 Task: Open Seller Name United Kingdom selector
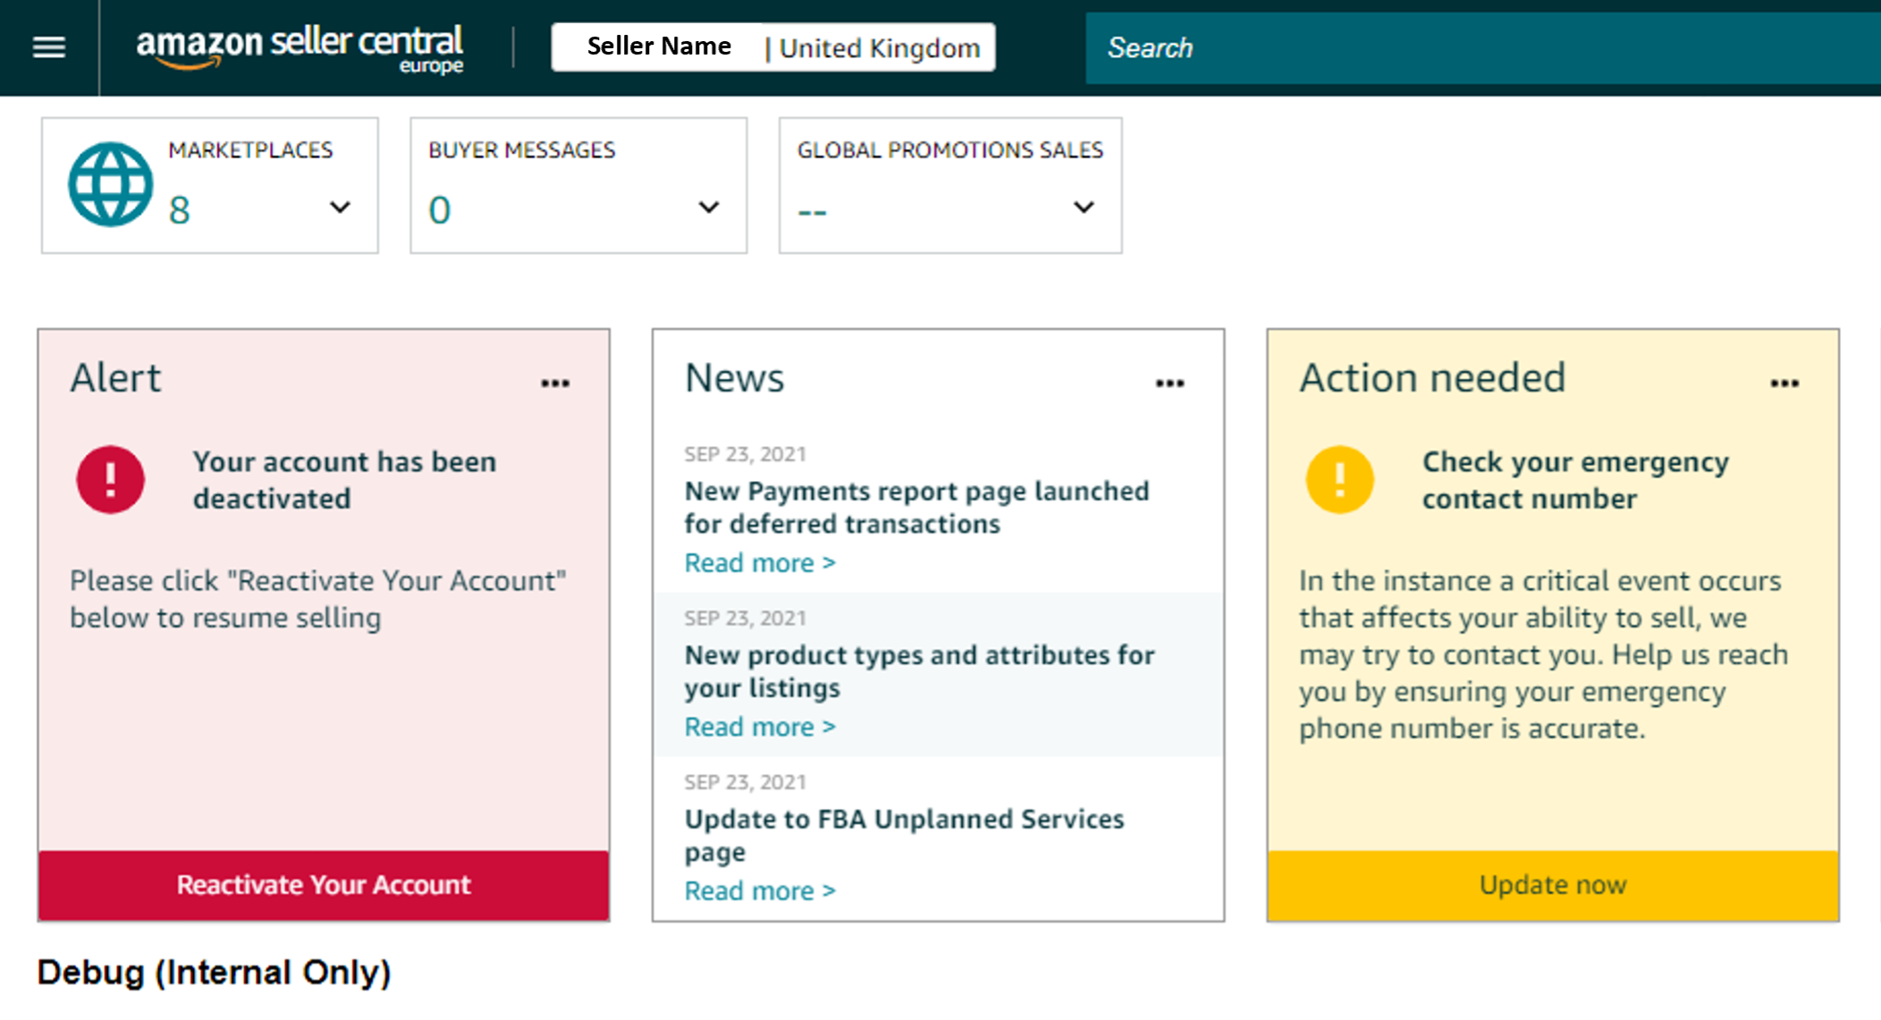773,47
